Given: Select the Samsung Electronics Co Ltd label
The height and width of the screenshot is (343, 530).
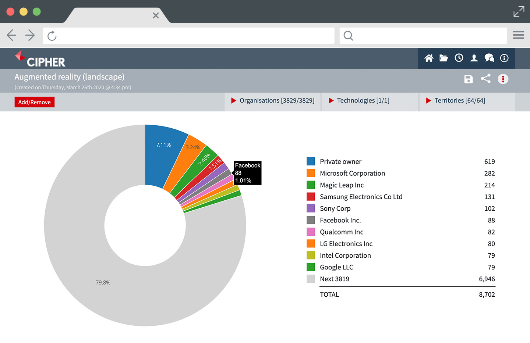Looking at the screenshot, I should pyautogui.click(x=361, y=197).
